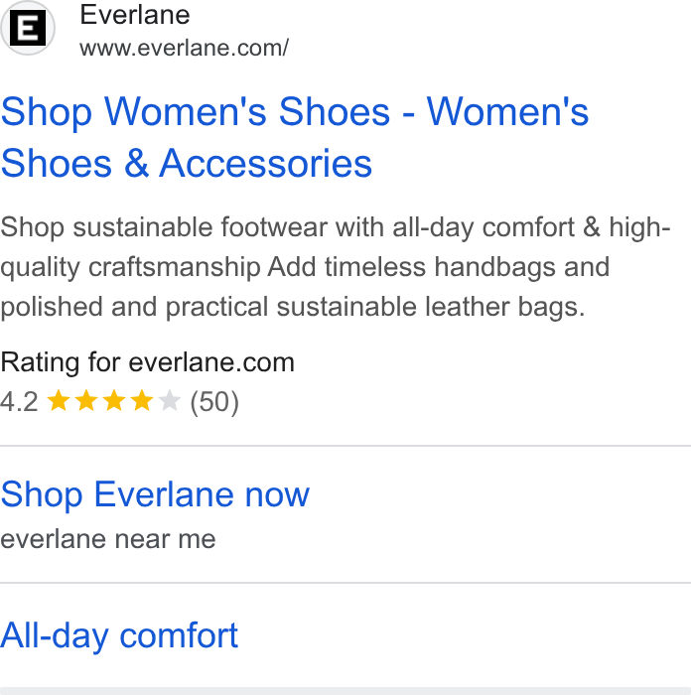Click the divider line above All-day comfort
The height and width of the screenshot is (695, 691).
coord(345,583)
